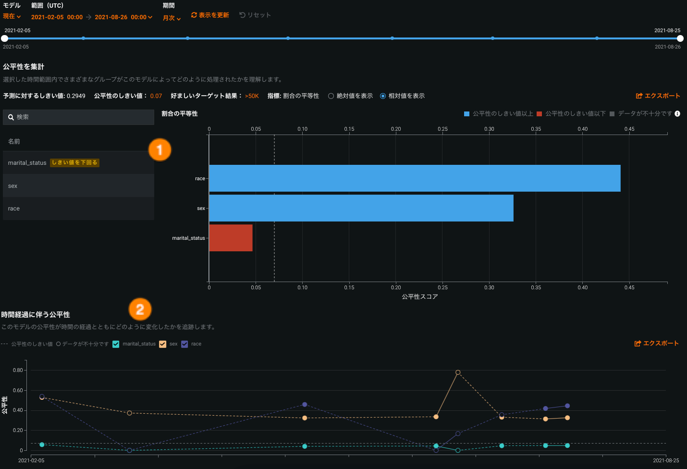Click the red marital_status bar in chart
687x469 pixels.
pos(231,238)
